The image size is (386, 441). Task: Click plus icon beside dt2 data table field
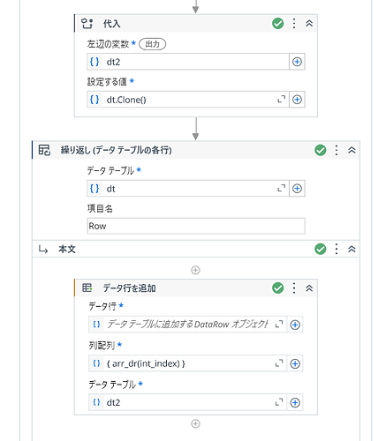pyautogui.click(x=295, y=402)
